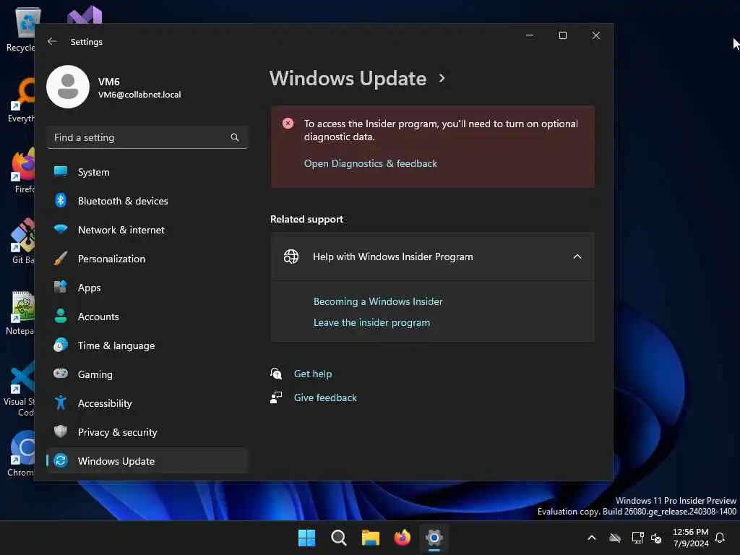Minimize the Settings window
This screenshot has height=555, width=740.
click(x=530, y=35)
